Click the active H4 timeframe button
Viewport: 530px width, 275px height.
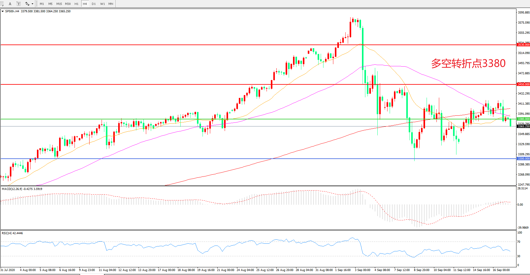pos(85,4)
